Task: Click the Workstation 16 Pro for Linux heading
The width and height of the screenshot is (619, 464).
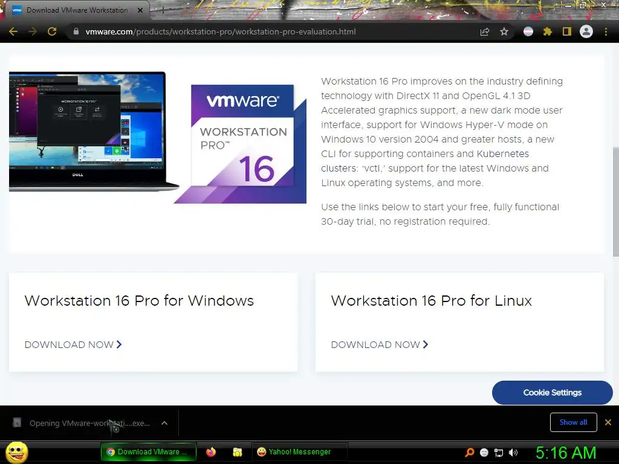Action: [x=432, y=301]
